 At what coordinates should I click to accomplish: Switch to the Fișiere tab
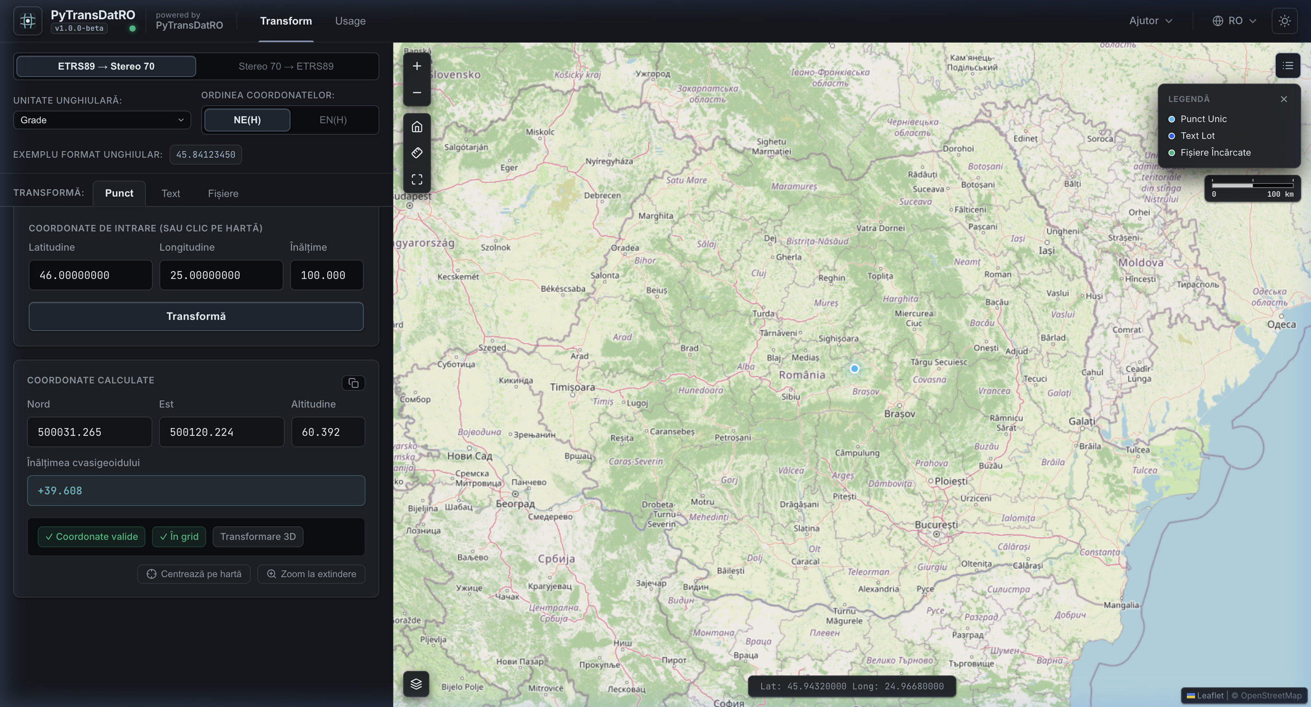(x=223, y=194)
